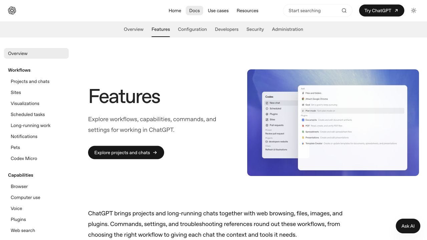Toggle the light/dark theme sun icon

414,11
